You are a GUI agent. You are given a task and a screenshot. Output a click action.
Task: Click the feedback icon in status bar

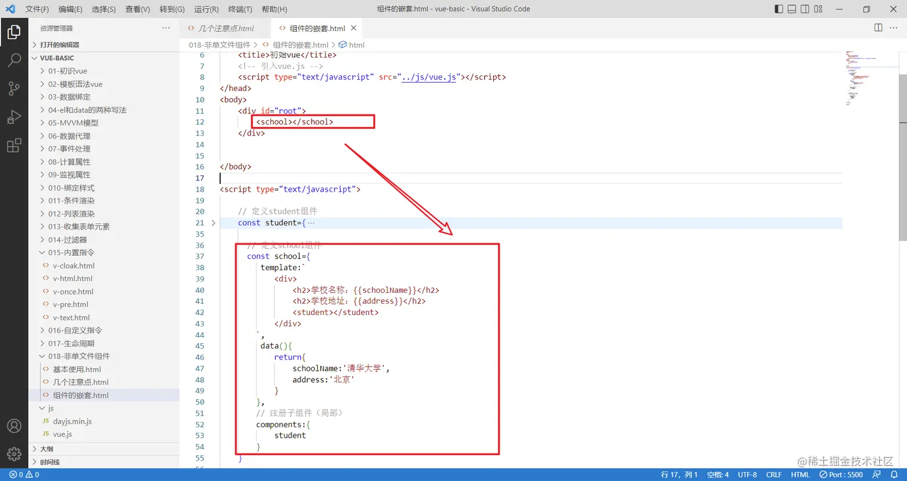(x=878, y=474)
